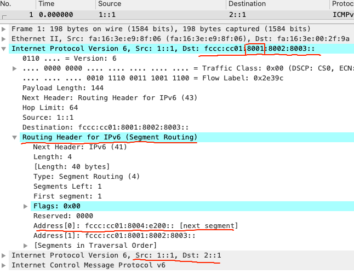The height and width of the screenshot is (274, 354).
Task: Expand Internet Control Message Protocol v6 section
Action: pos(4,265)
